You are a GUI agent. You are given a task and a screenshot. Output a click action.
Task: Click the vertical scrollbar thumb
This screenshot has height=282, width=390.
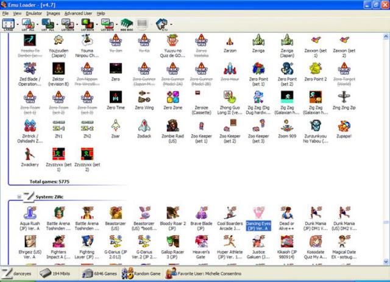386,222
